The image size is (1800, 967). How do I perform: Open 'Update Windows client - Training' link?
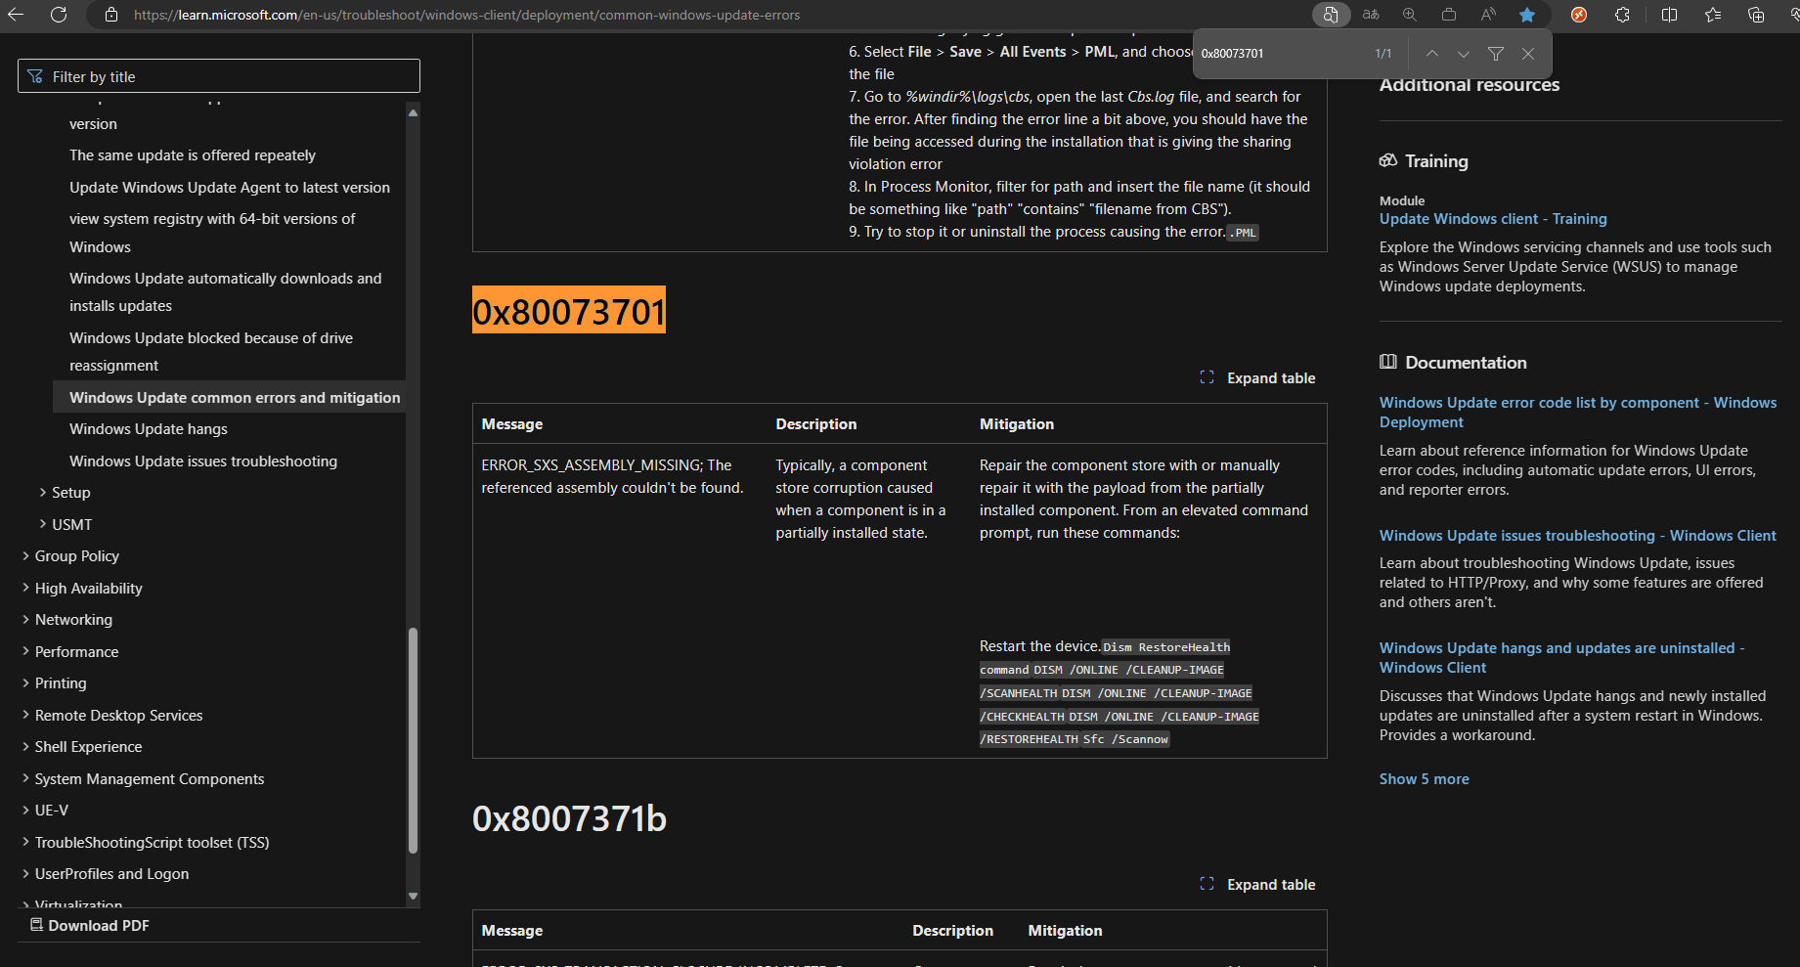coord(1493,219)
